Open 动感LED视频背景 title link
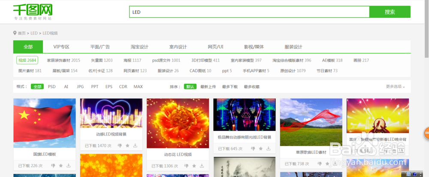 [x=111, y=134]
